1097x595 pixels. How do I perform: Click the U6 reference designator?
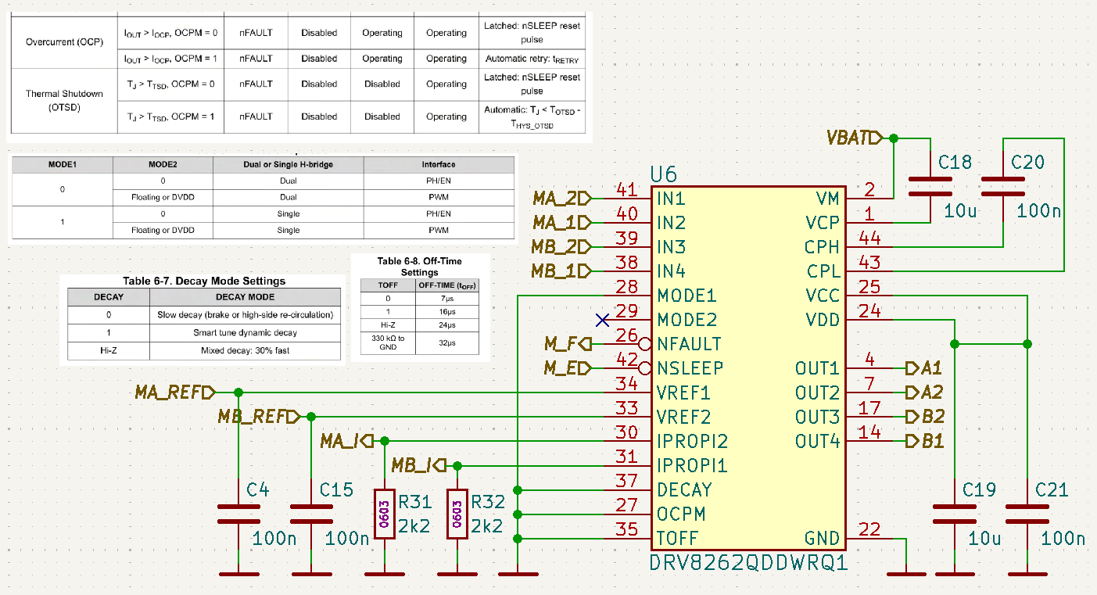(664, 174)
